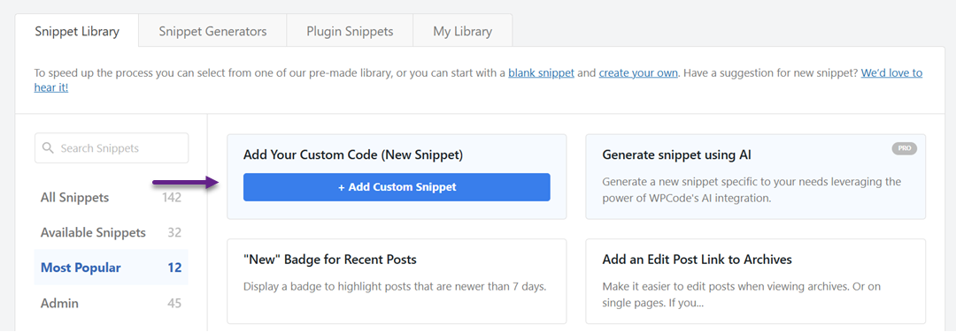Click the 142 count beside All Snippets
956x332 pixels.
[172, 198]
